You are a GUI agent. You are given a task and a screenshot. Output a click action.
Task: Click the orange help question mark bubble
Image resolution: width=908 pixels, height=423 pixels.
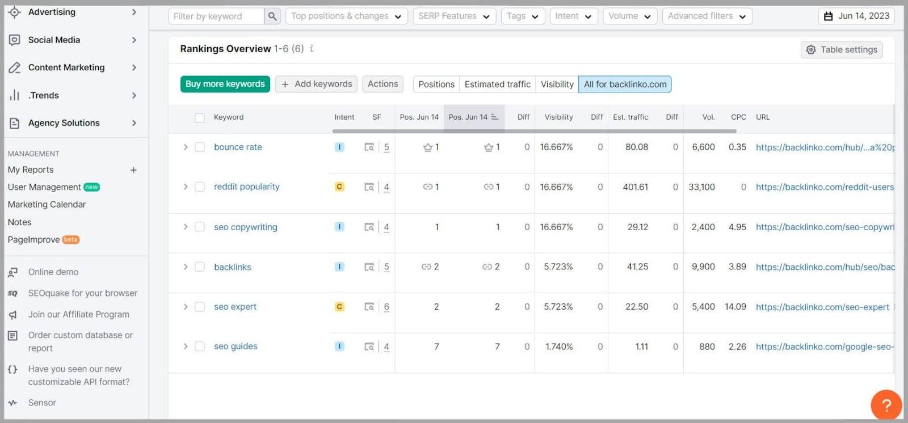tap(886, 405)
